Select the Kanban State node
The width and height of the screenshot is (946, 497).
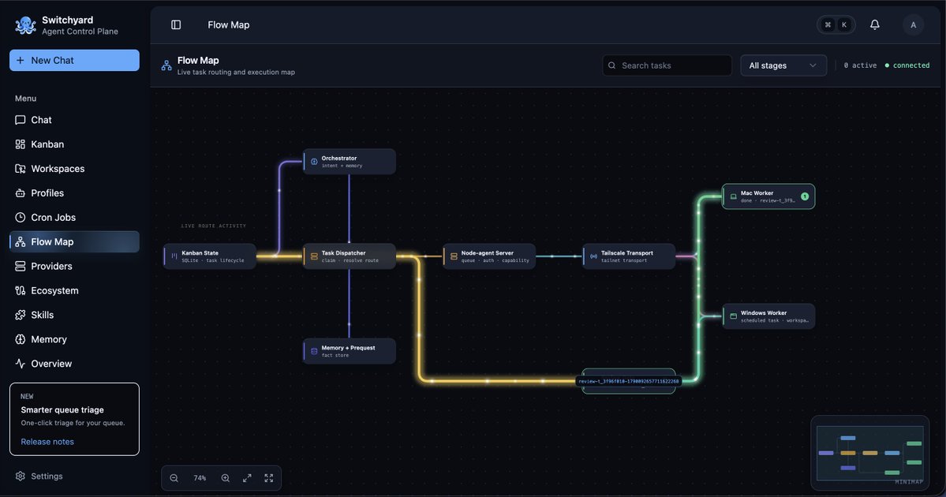[209, 256]
